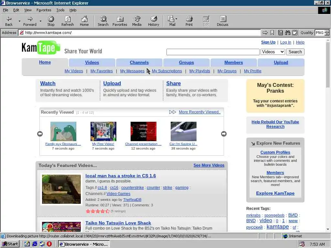Screen dimensions: 331x248
Task: Click into the KamTape search text field
Action: (213, 52)
